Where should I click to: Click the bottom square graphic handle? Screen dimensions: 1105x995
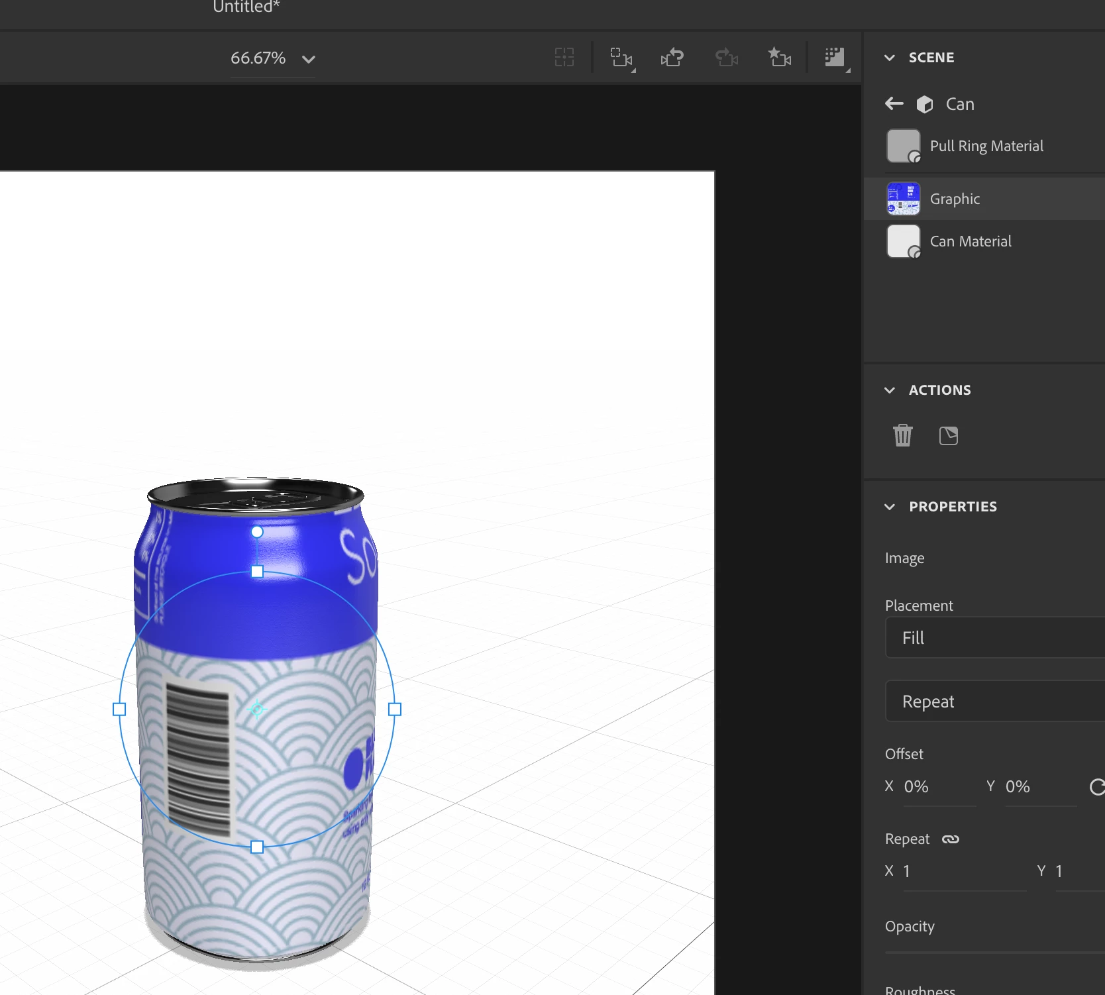257,847
